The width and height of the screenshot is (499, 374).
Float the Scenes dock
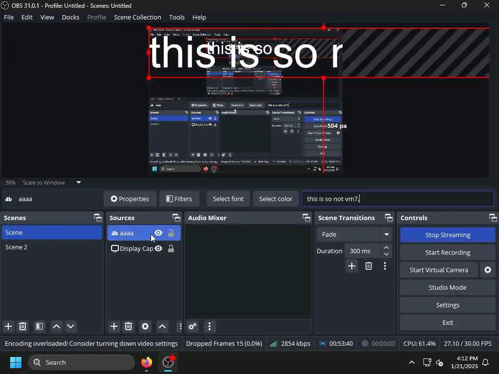(97, 218)
